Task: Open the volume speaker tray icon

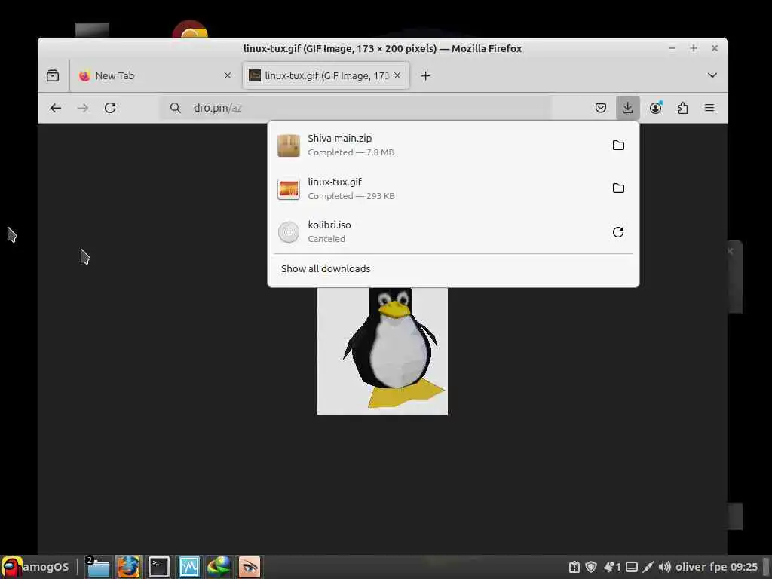Action: pos(665,567)
